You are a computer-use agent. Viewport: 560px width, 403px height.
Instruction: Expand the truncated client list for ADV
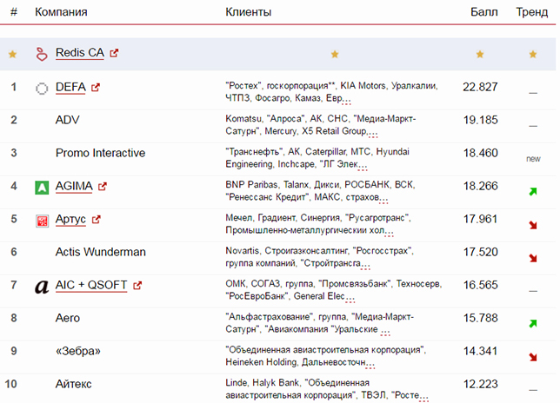click(373, 134)
